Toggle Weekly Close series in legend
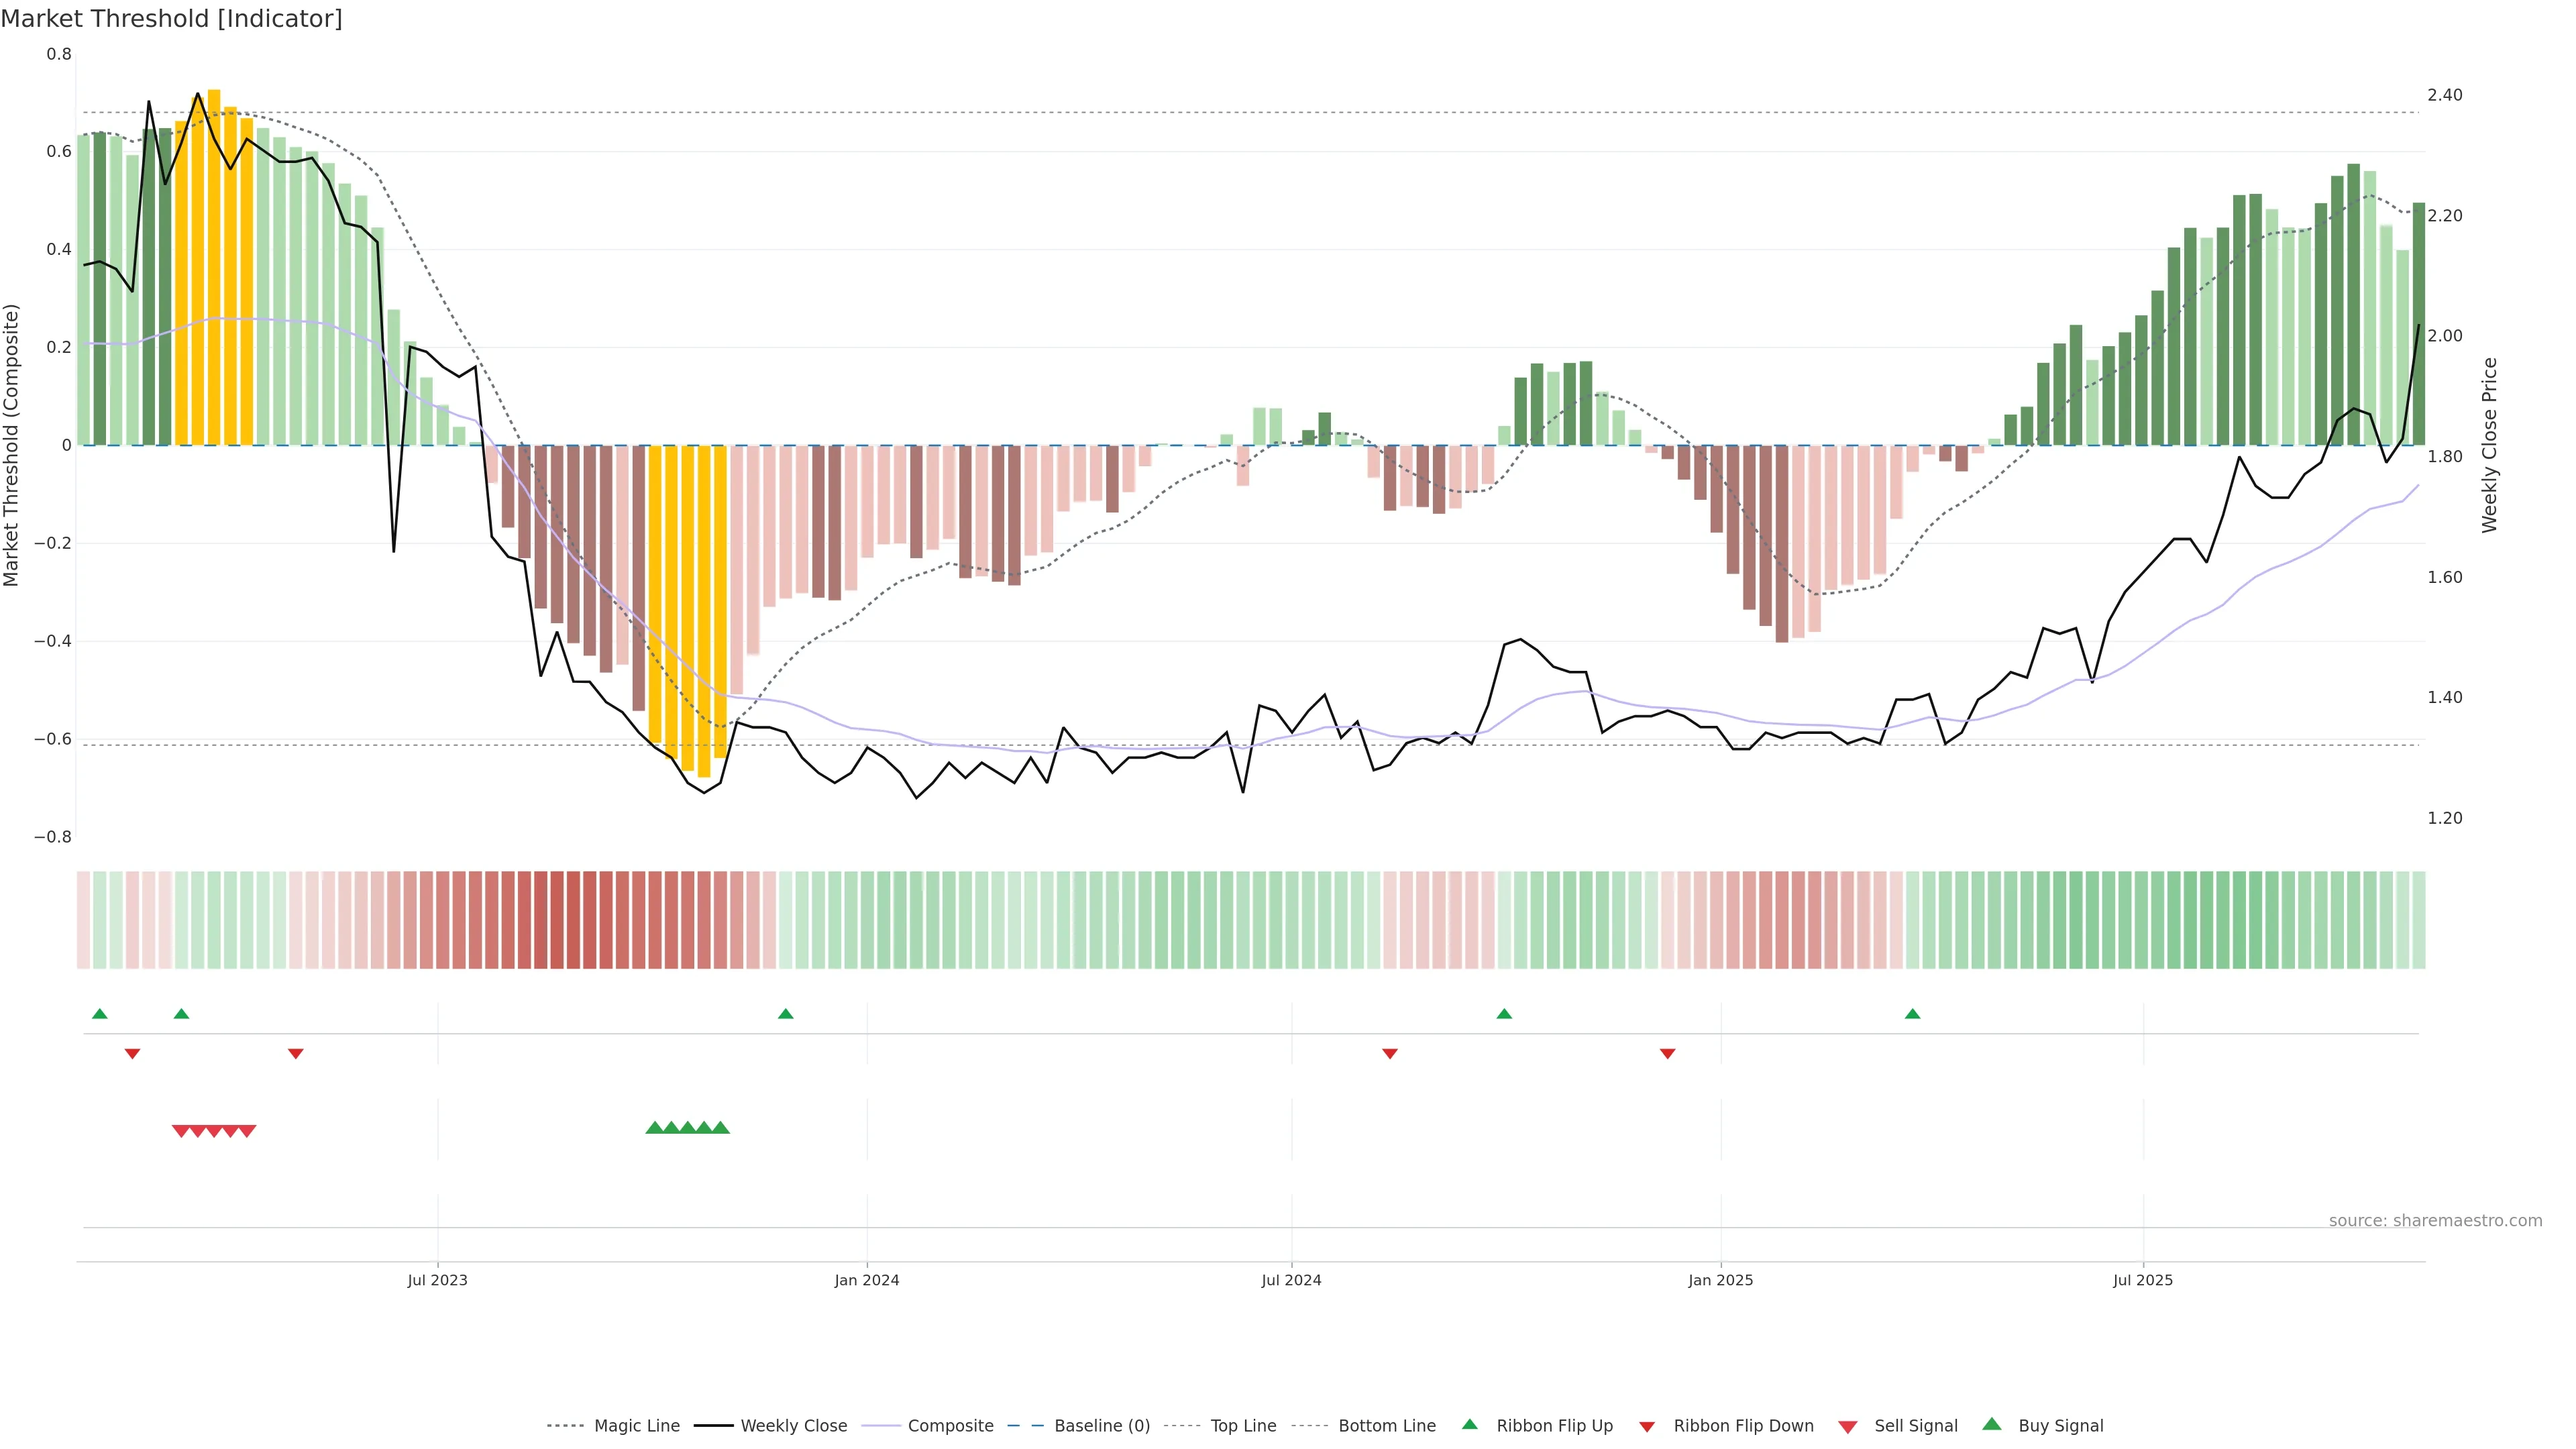Viewport: 2576px width, 1449px height. click(793, 1426)
